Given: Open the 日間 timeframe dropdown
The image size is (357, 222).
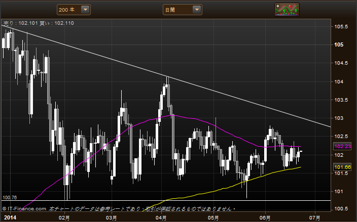Looking at the screenshot, I should (183, 10).
